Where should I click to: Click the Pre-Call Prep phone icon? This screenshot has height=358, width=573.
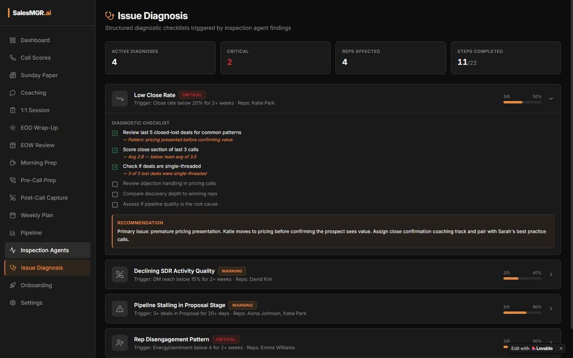tap(13, 180)
